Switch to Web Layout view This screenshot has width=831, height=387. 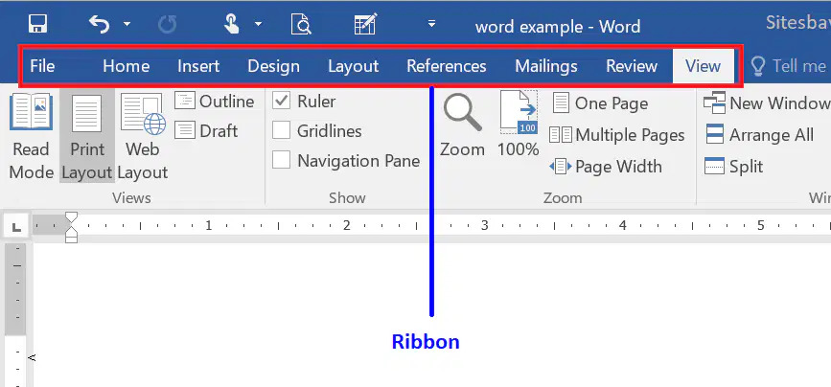tap(143, 137)
